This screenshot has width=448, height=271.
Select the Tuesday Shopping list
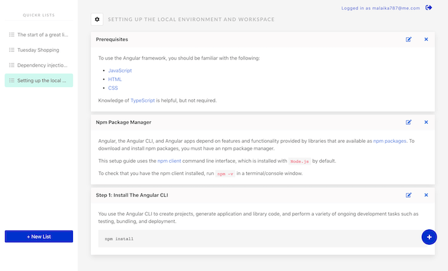click(x=38, y=50)
